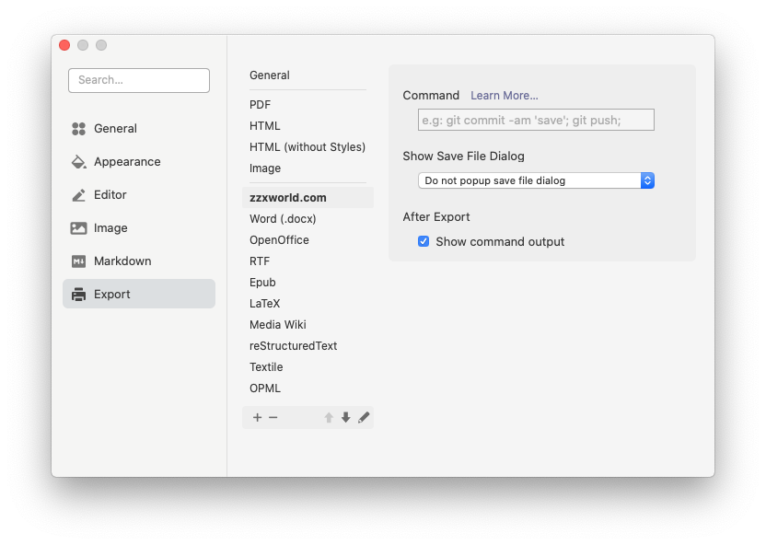Viewport: 766px width, 545px height.
Task: Open the Editor pencil icon section
Action: (78, 195)
